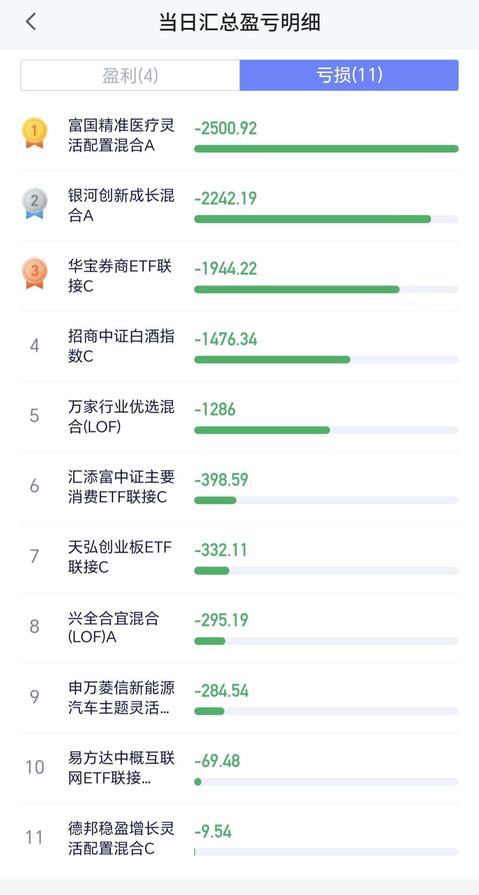Viewport: 479px width, 895px height.
Task: Switch to the 盈利(4) tab
Action: [130, 75]
